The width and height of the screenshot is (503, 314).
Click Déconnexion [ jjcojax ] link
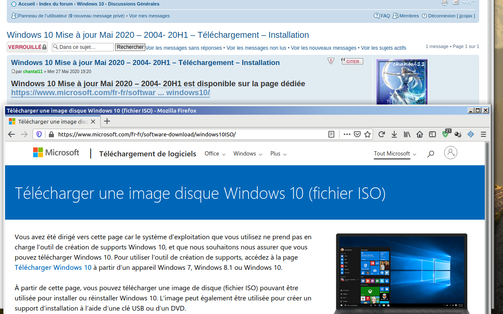[449, 16]
